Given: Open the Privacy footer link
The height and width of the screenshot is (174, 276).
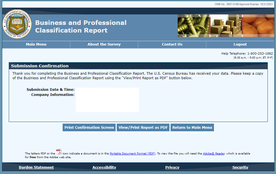Looking at the screenshot, I should (172, 167).
